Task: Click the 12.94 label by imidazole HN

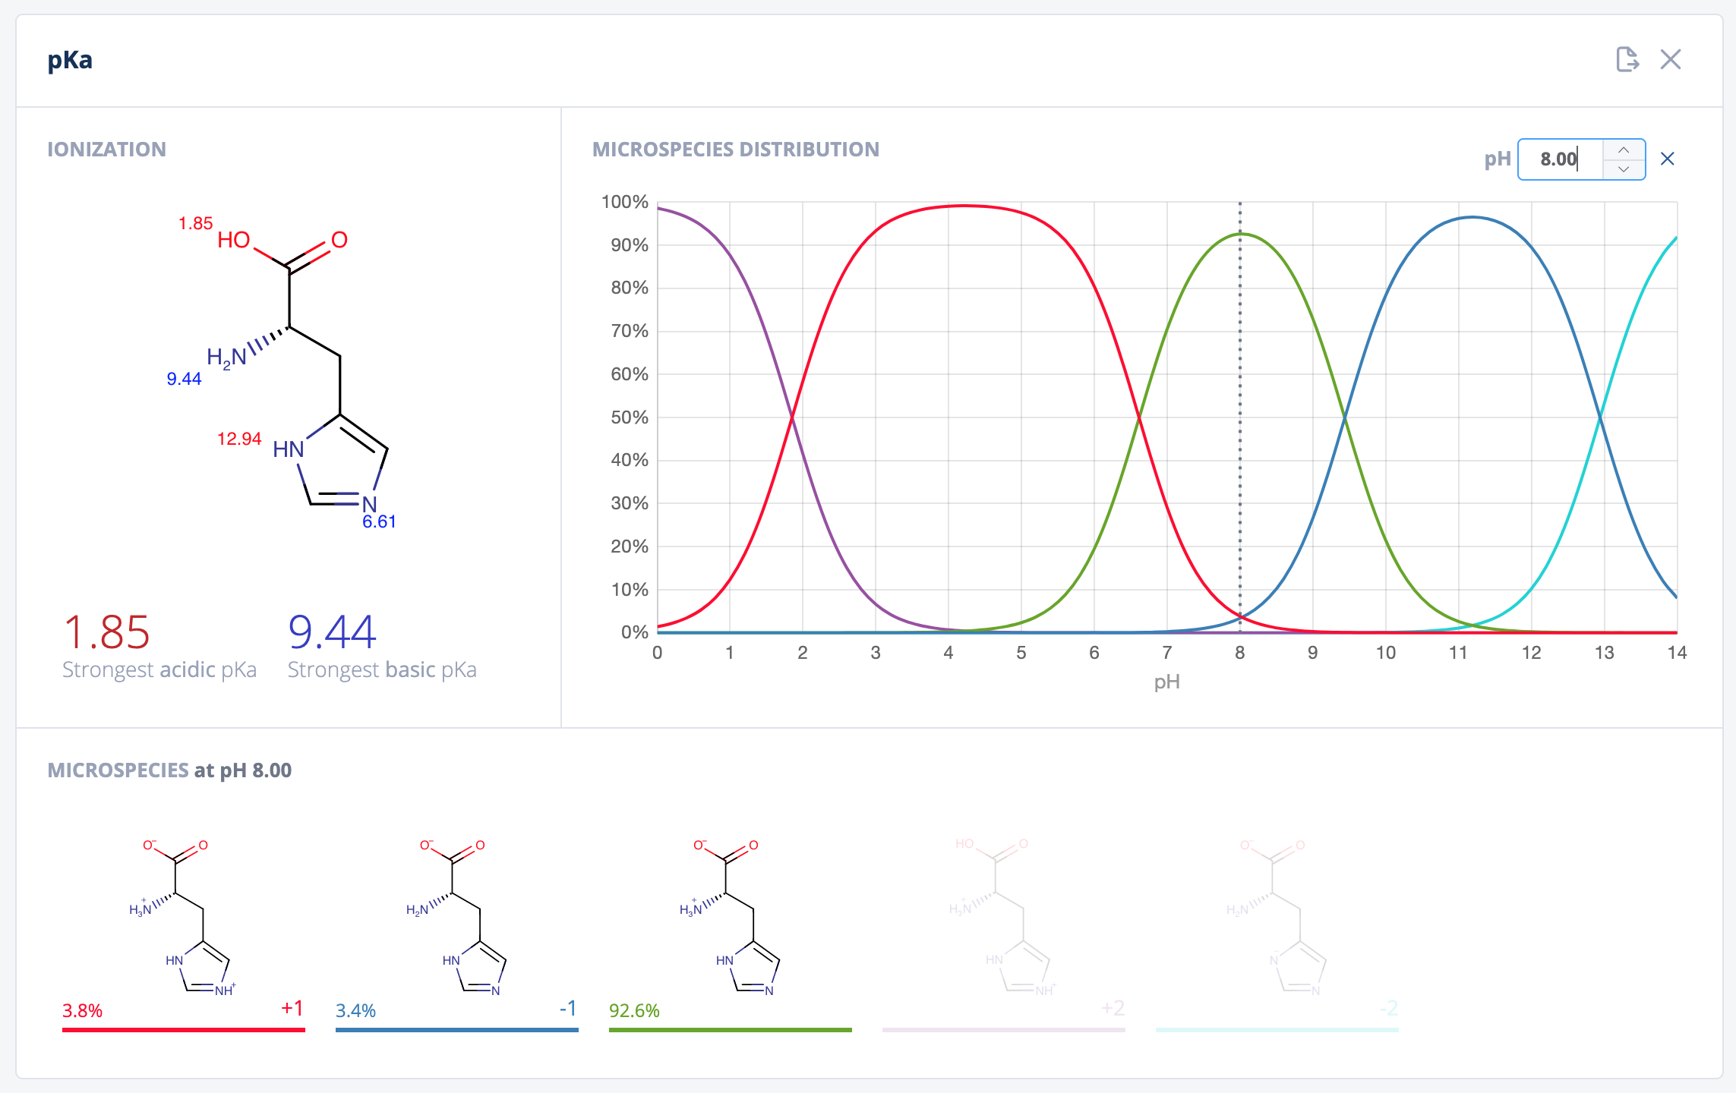Action: point(239,439)
